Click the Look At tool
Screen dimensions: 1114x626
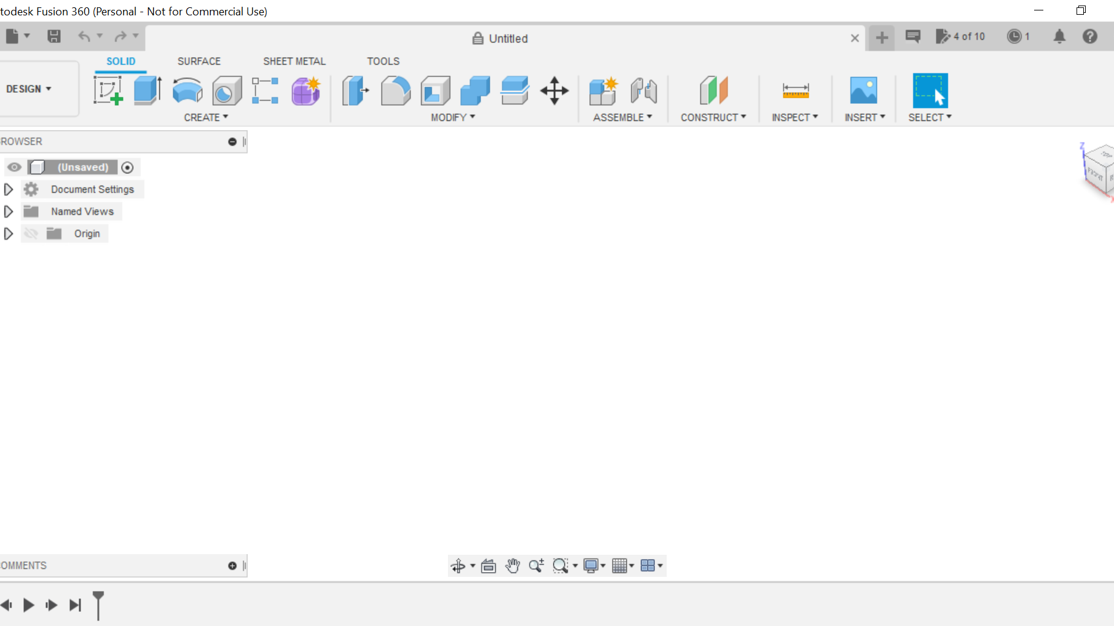pos(488,566)
